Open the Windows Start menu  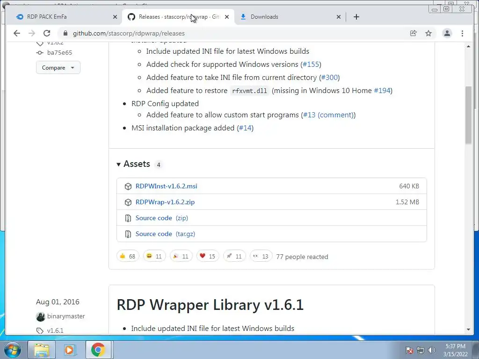pos(13,350)
